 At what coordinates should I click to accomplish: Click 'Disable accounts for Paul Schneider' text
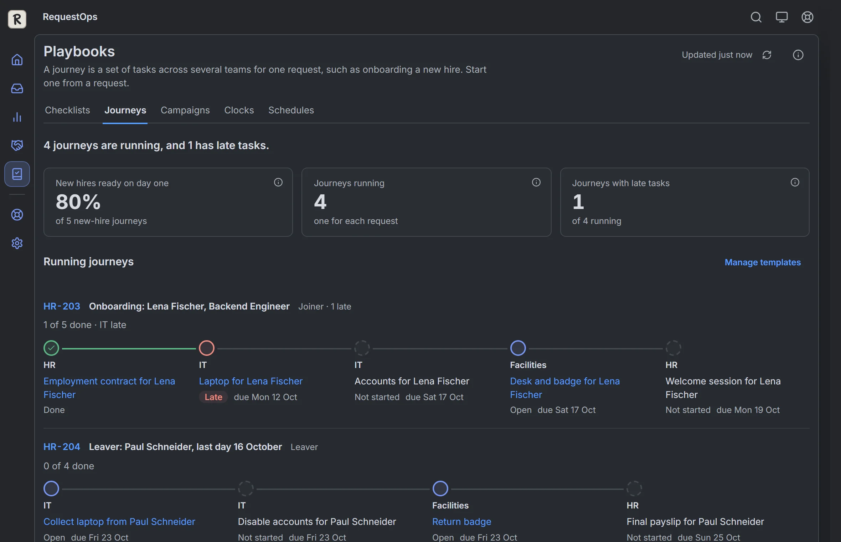(317, 522)
